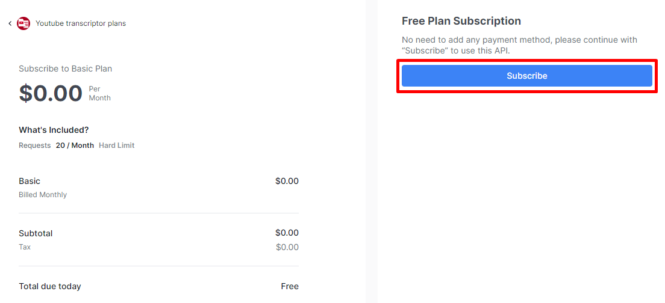The height and width of the screenshot is (303, 665).
Task: Click the large $0.00 price figure
Action: [51, 94]
